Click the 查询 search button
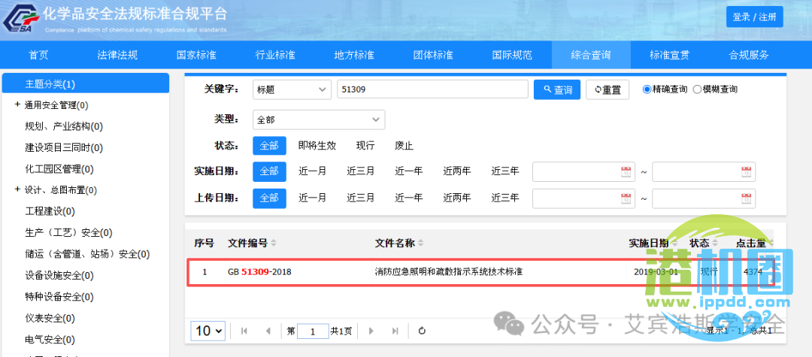Viewport: 812px width, 357px height. [x=557, y=89]
